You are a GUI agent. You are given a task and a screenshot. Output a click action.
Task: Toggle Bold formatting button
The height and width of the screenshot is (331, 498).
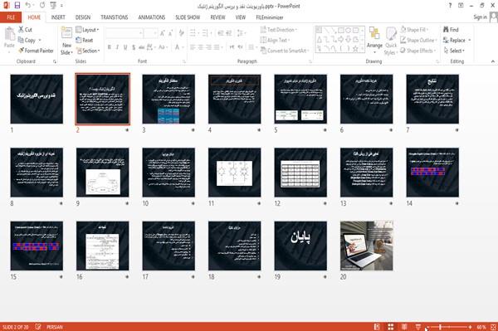pyautogui.click(x=110, y=47)
